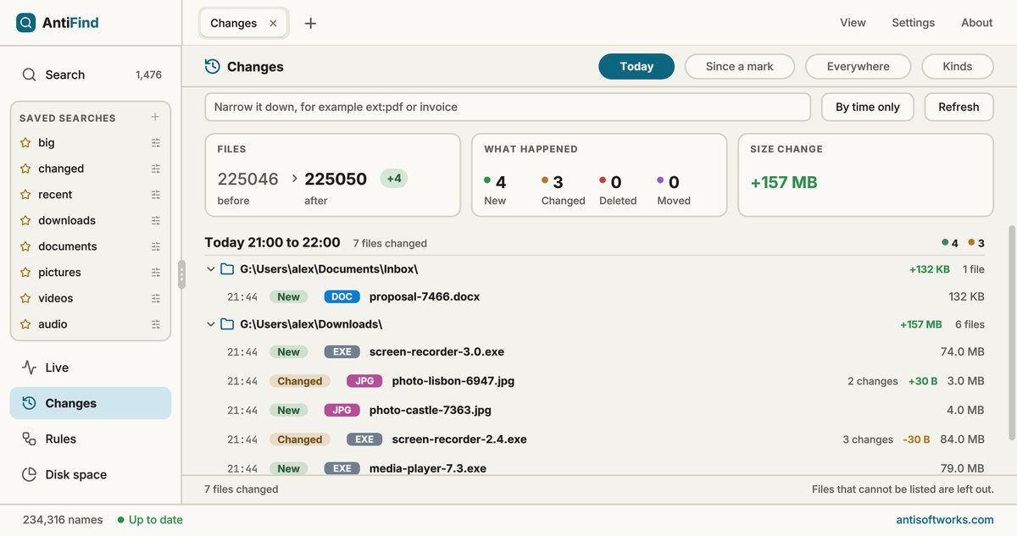Click the Live pulse icon
This screenshot has height=536, width=1017.
30,367
